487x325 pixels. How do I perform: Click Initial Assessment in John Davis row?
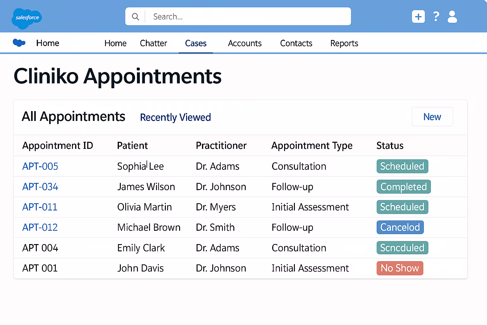pos(310,268)
